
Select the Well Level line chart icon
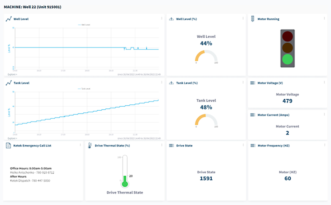[x=9, y=19]
